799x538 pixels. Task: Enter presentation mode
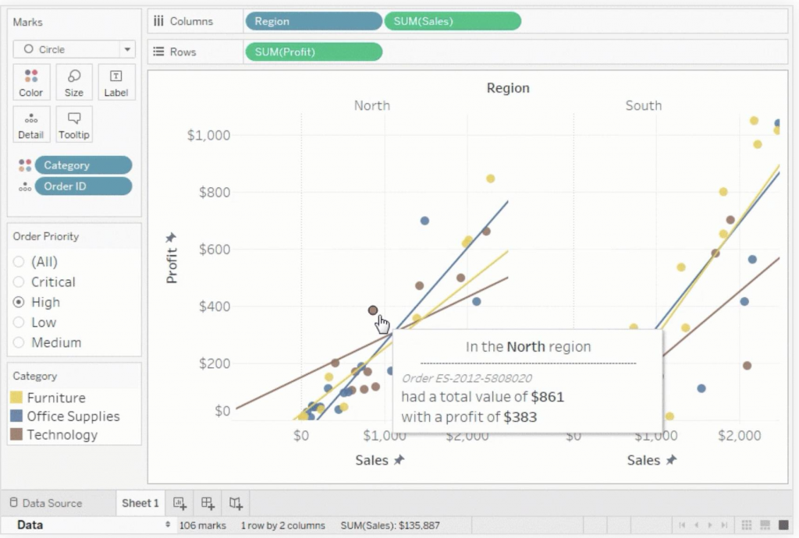click(x=782, y=526)
